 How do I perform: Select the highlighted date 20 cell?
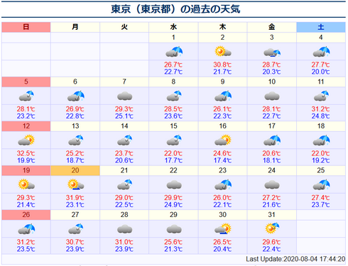tap(75, 170)
